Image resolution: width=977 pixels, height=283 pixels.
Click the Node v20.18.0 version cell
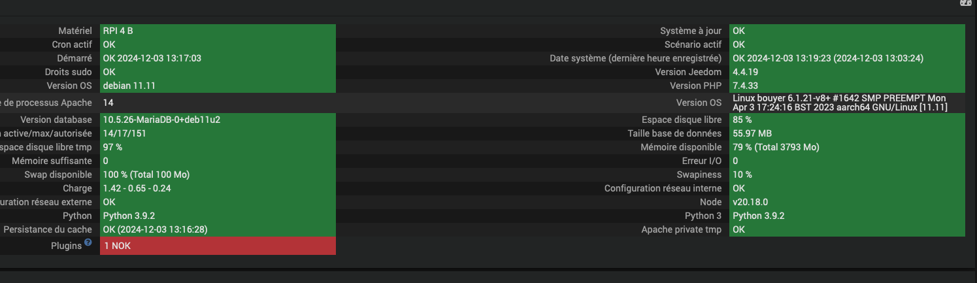point(847,202)
